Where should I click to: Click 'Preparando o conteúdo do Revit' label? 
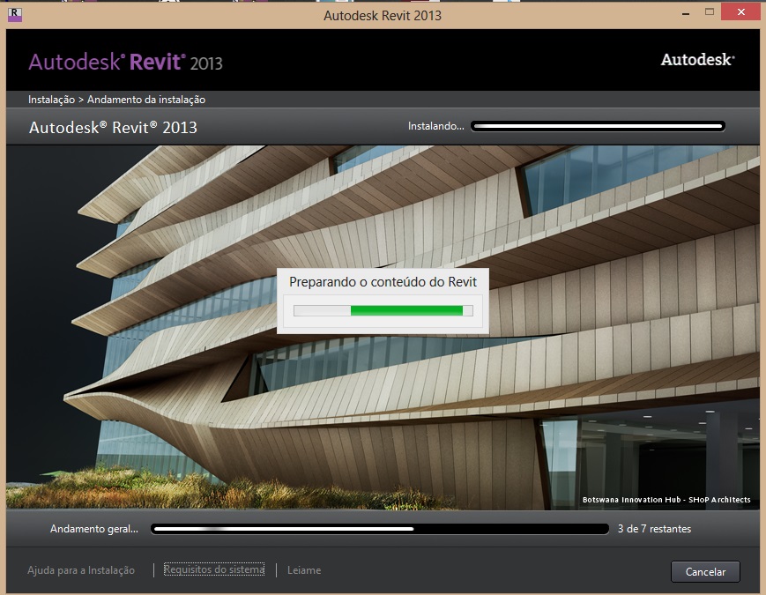tap(383, 282)
